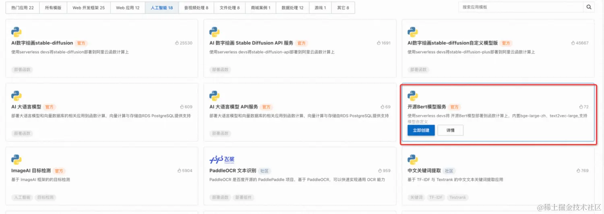The image size is (604, 214).
Task: Click Python icon on stable-diffusion自定义模型版 card
Action: pos(413,32)
